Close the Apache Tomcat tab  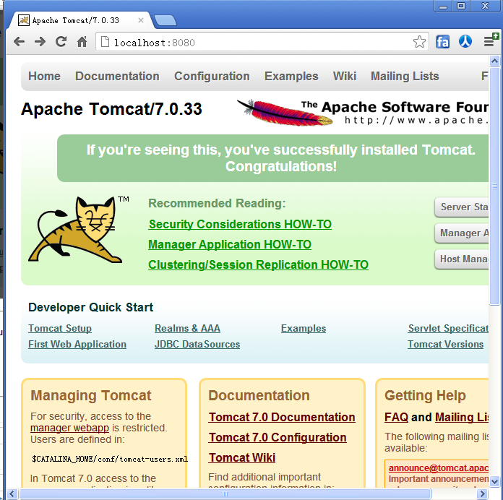[x=141, y=20]
